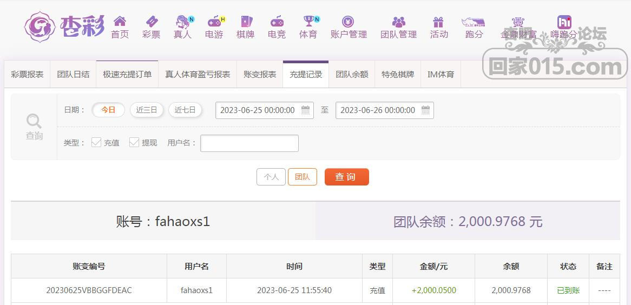Image resolution: width=631 pixels, height=305 pixels.
Task: Click amount +2,000.0500
Action: click(434, 290)
